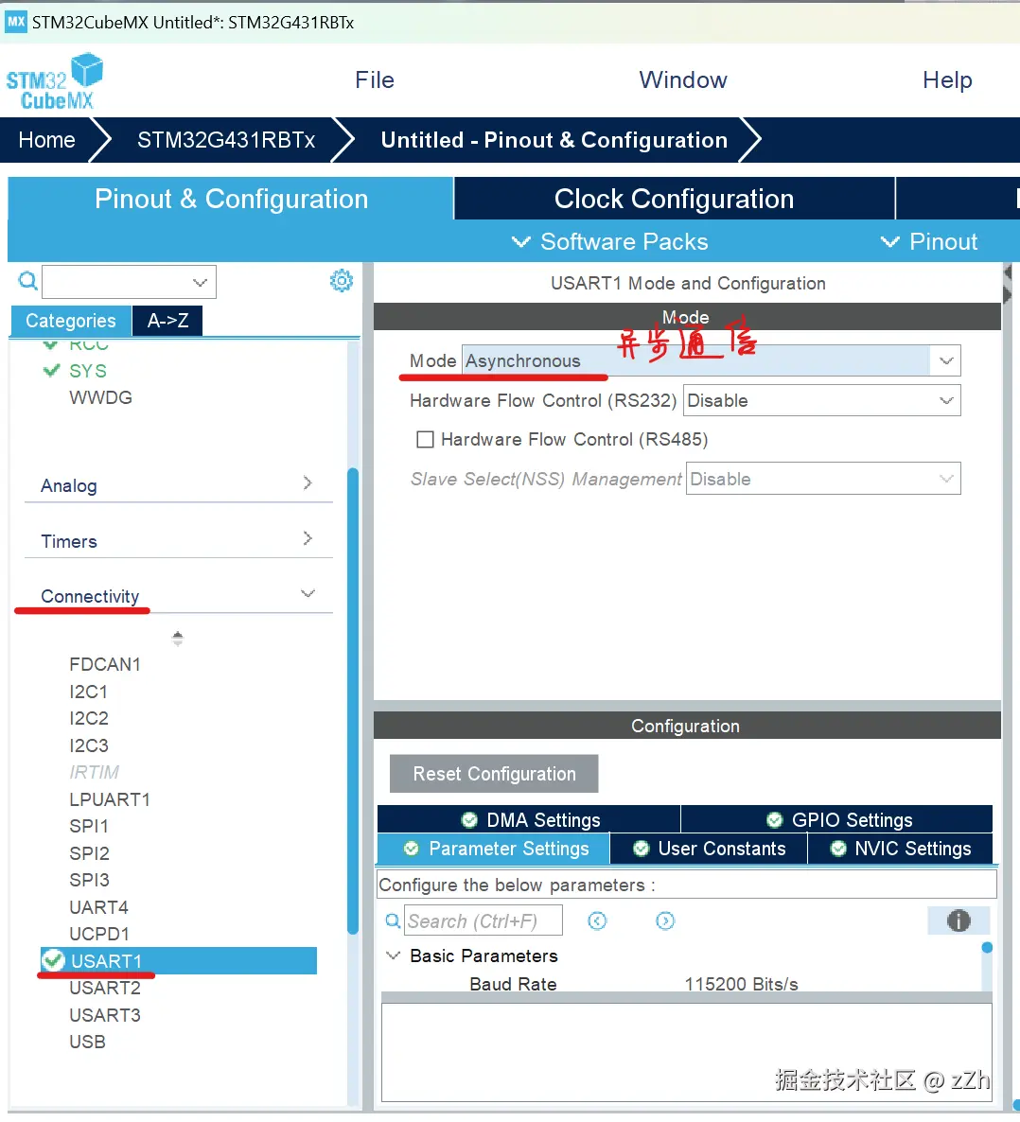Open the Mode Asynchronous dropdown
The width and height of the screenshot is (1020, 1122).
coord(945,360)
